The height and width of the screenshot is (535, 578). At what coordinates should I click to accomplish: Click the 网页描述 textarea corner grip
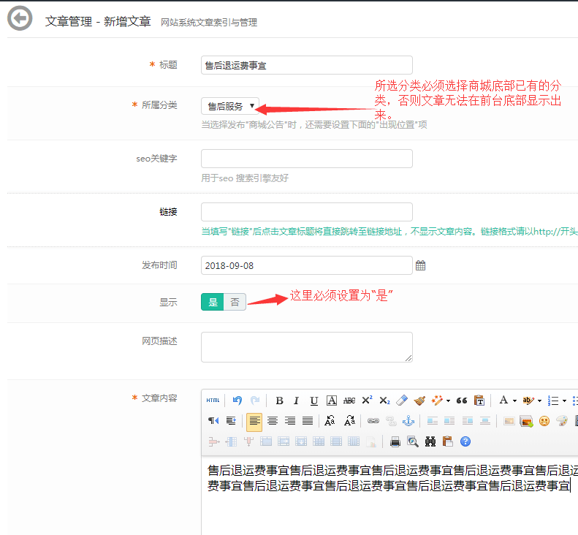point(408,358)
